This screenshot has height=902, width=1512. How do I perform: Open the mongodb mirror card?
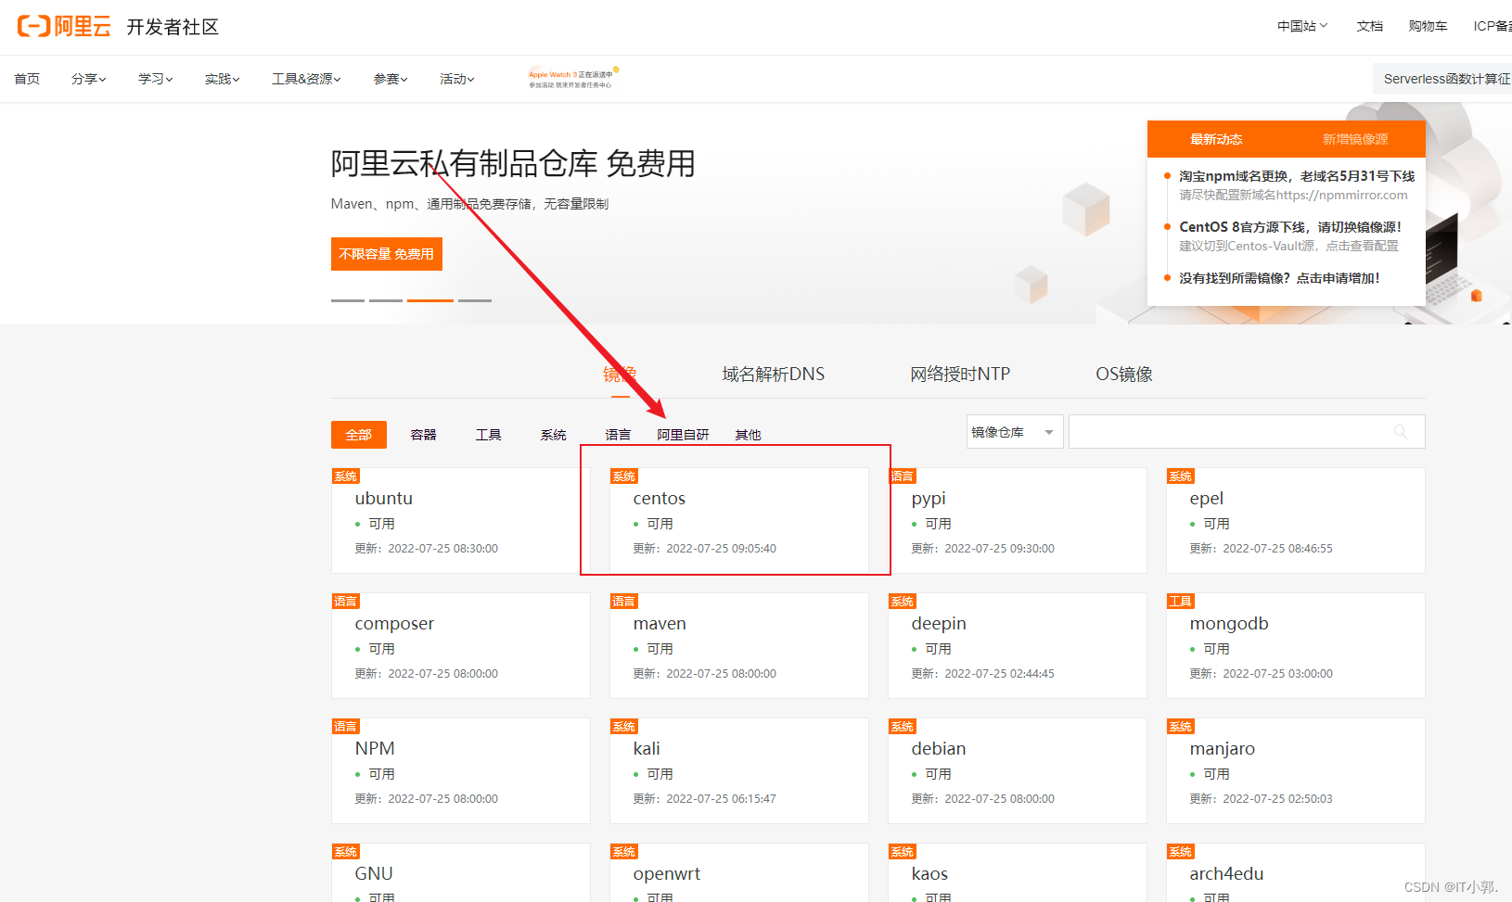click(1296, 645)
